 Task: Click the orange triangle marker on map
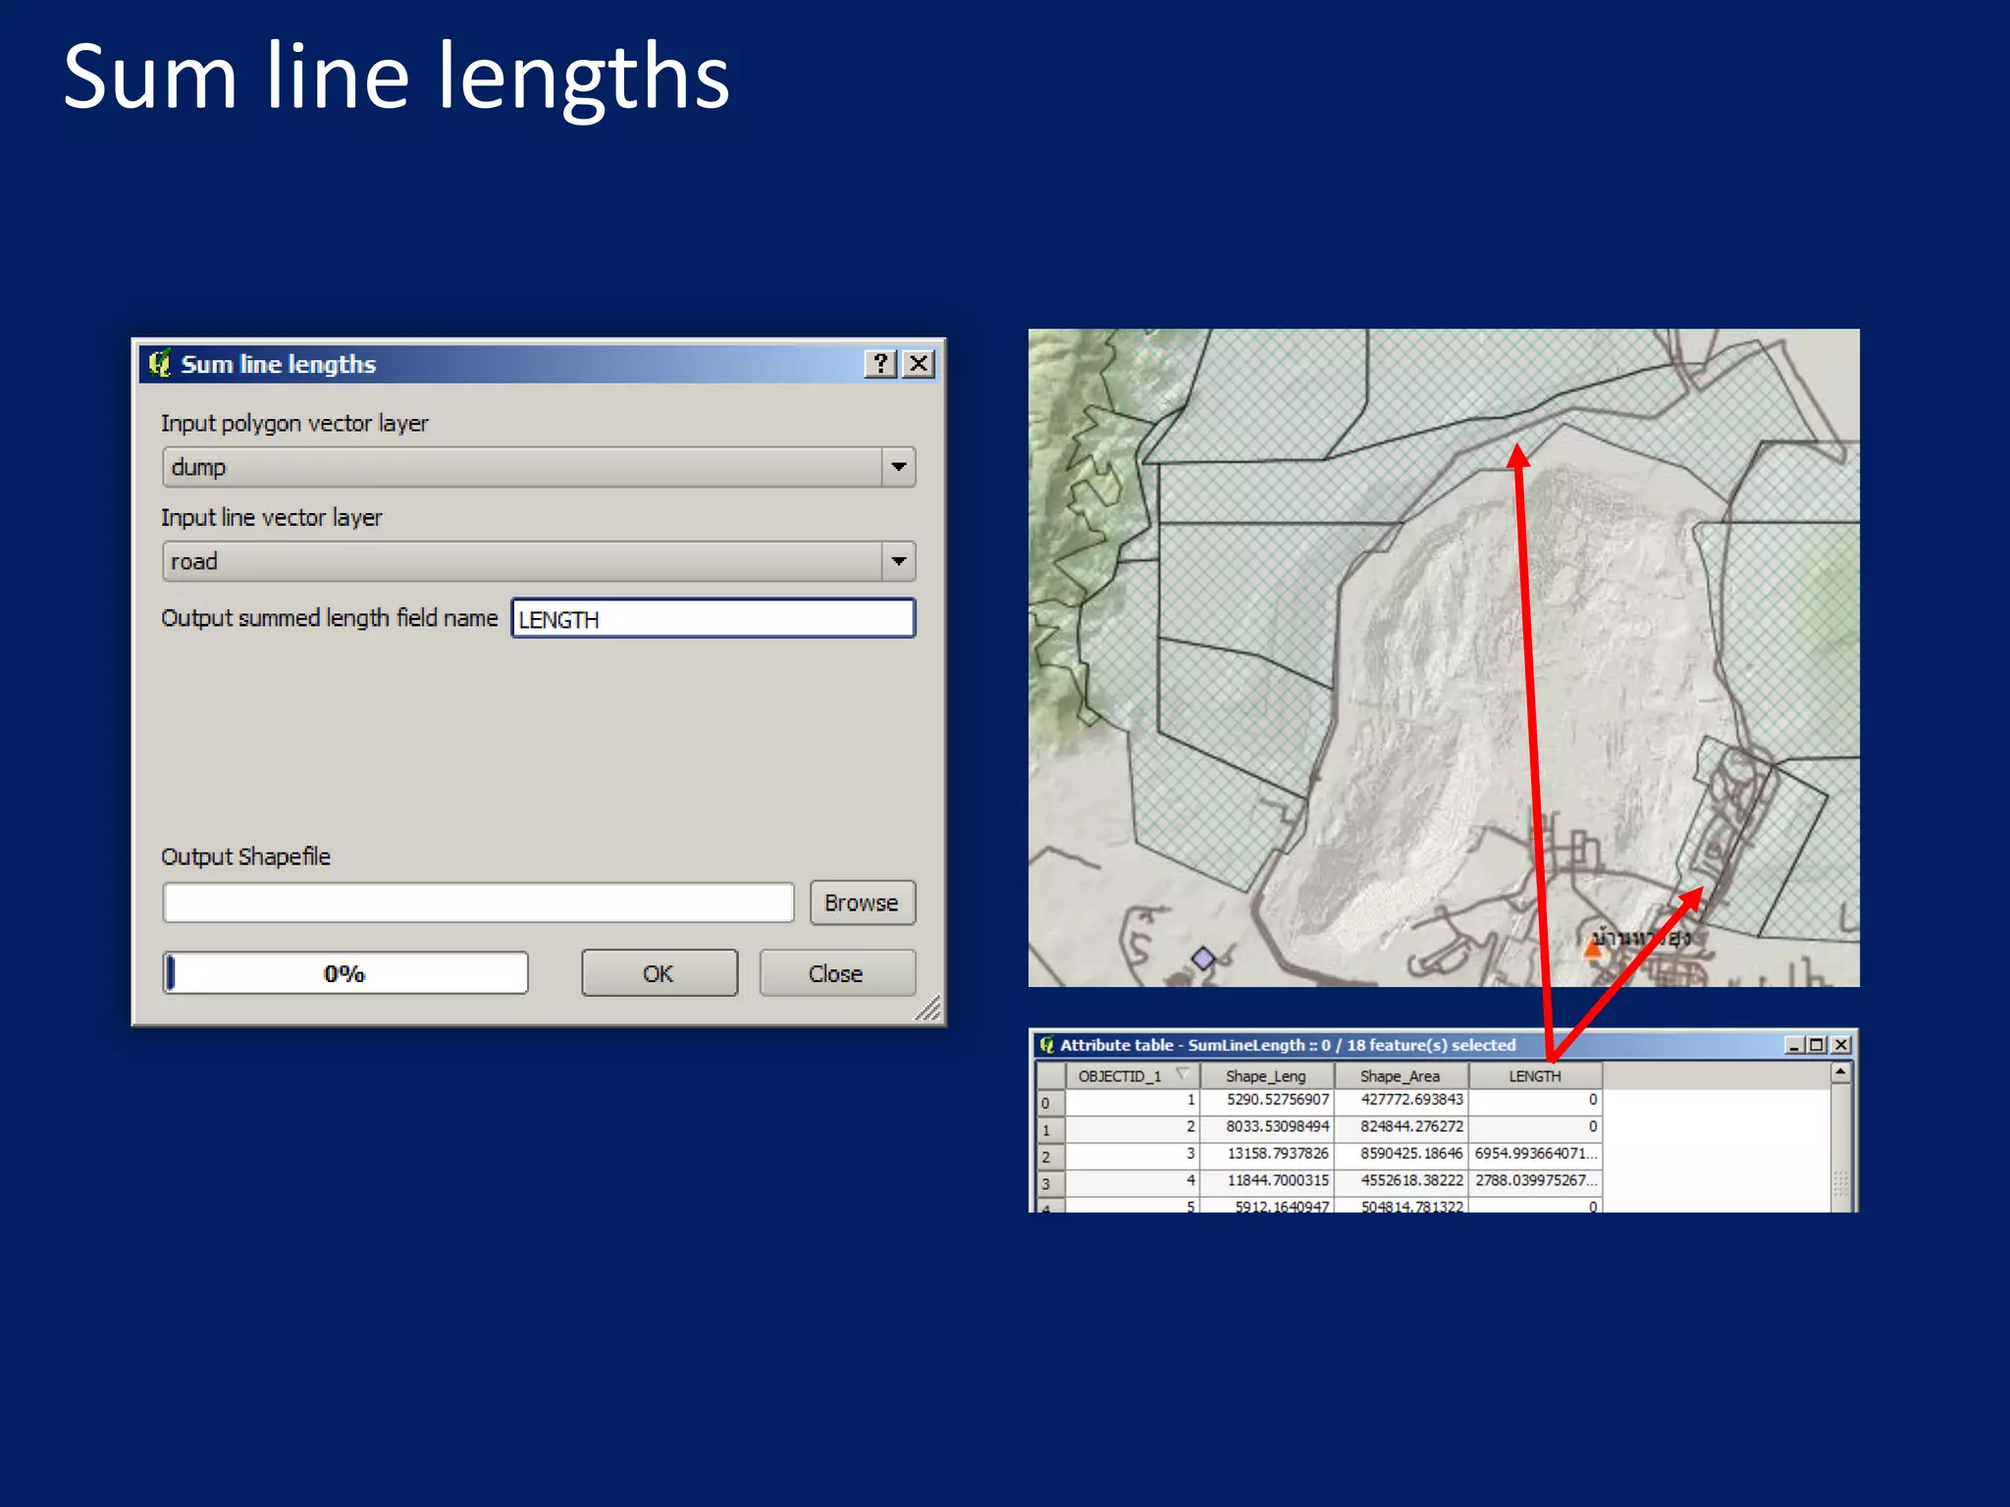click(x=1593, y=948)
